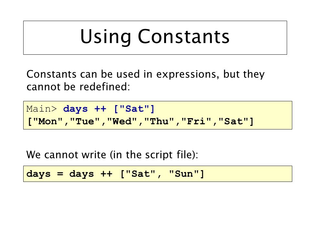310x233 pixels.
Task: Click "Thu" in the output list
Action: click(159, 121)
